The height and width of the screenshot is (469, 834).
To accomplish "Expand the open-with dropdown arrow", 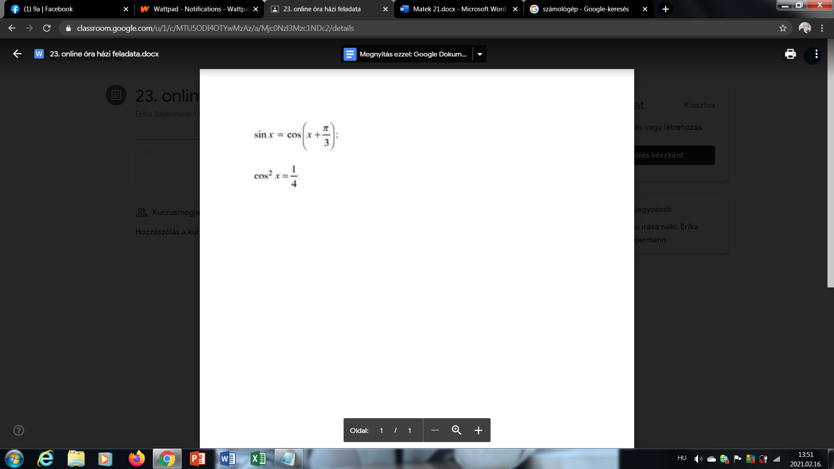I will (x=480, y=54).
